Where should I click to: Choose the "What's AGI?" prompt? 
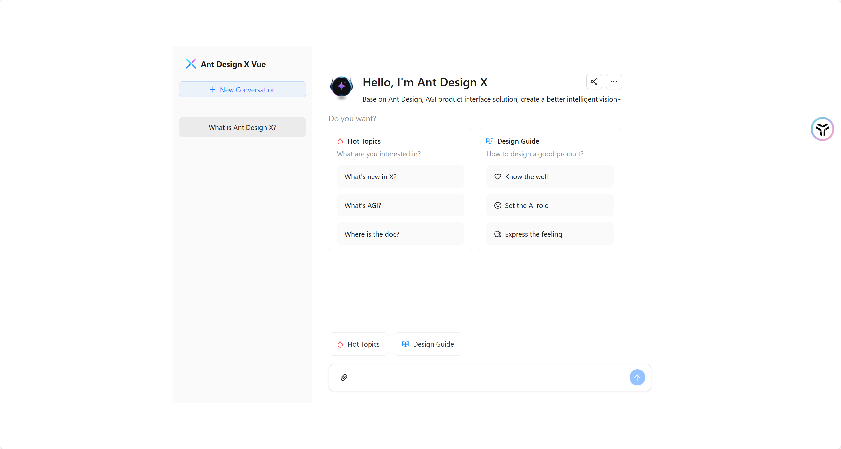(x=400, y=205)
